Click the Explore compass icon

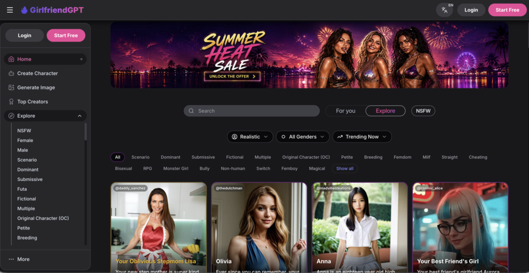click(x=11, y=116)
